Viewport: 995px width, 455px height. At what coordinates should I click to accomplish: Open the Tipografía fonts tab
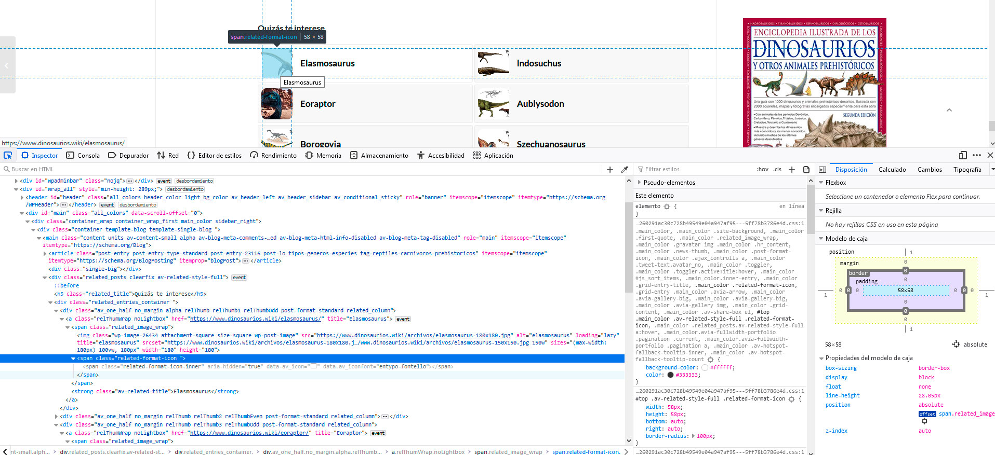[967, 170]
